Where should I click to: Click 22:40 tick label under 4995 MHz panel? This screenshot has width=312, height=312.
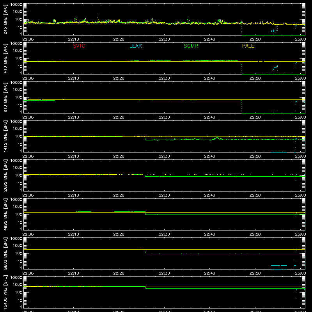pyautogui.click(x=209, y=234)
